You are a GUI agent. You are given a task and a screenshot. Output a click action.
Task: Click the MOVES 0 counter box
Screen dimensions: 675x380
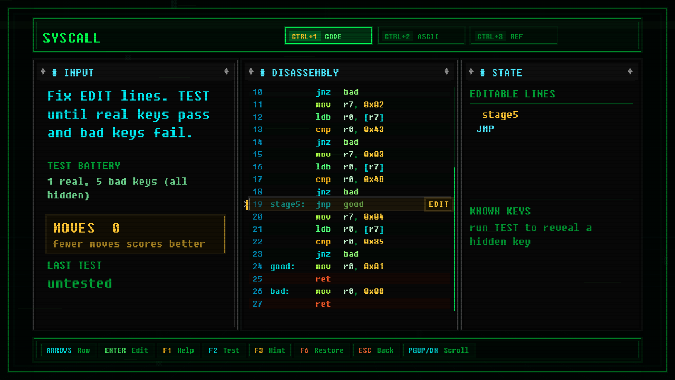[136, 234]
